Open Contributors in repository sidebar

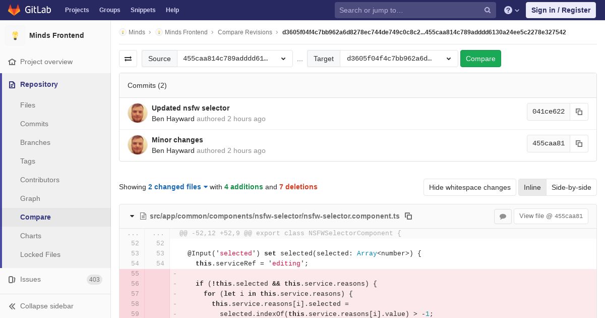pos(40,180)
